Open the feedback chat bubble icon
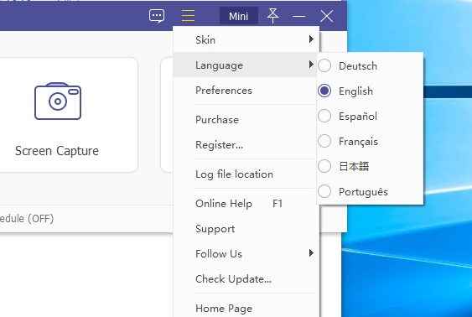 157,16
